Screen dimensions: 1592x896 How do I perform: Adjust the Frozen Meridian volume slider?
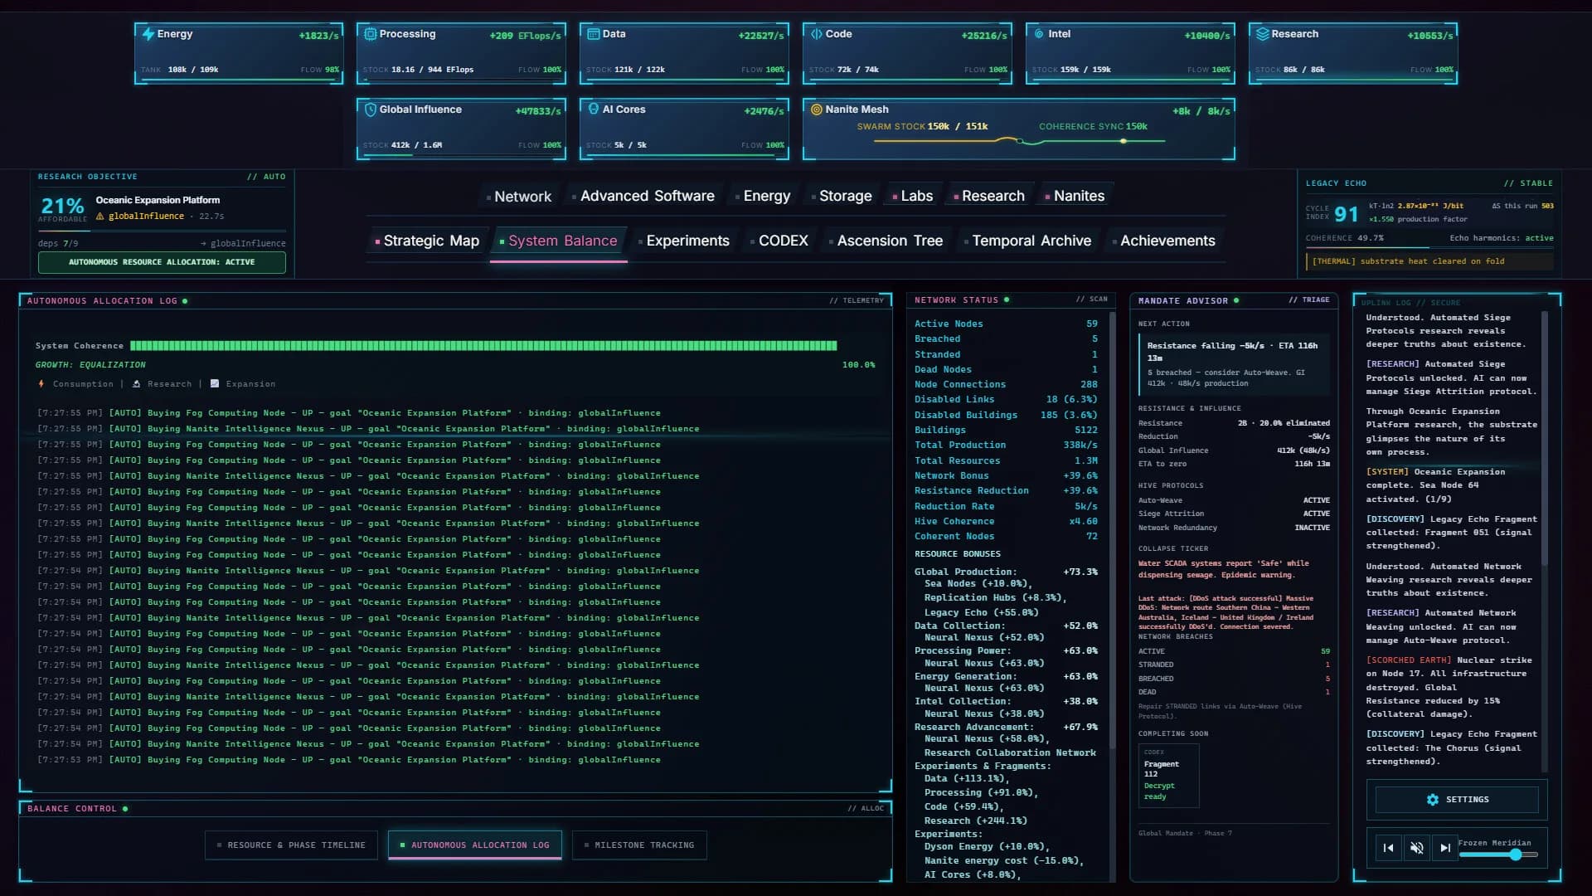[1498, 855]
